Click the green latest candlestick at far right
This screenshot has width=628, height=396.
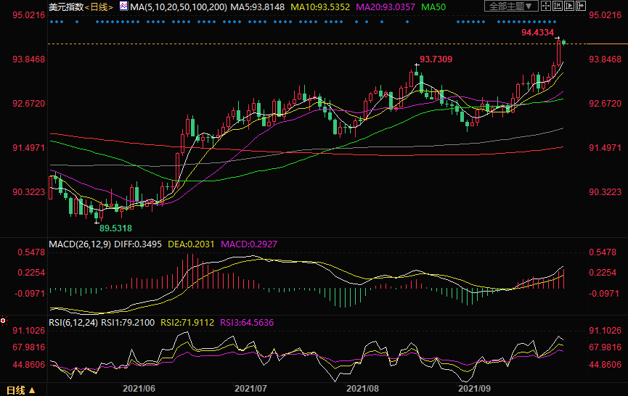[563, 43]
